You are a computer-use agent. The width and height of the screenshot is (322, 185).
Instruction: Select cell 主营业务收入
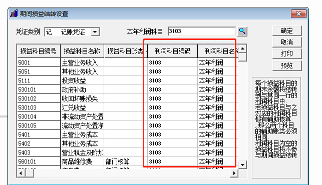(x=82, y=62)
